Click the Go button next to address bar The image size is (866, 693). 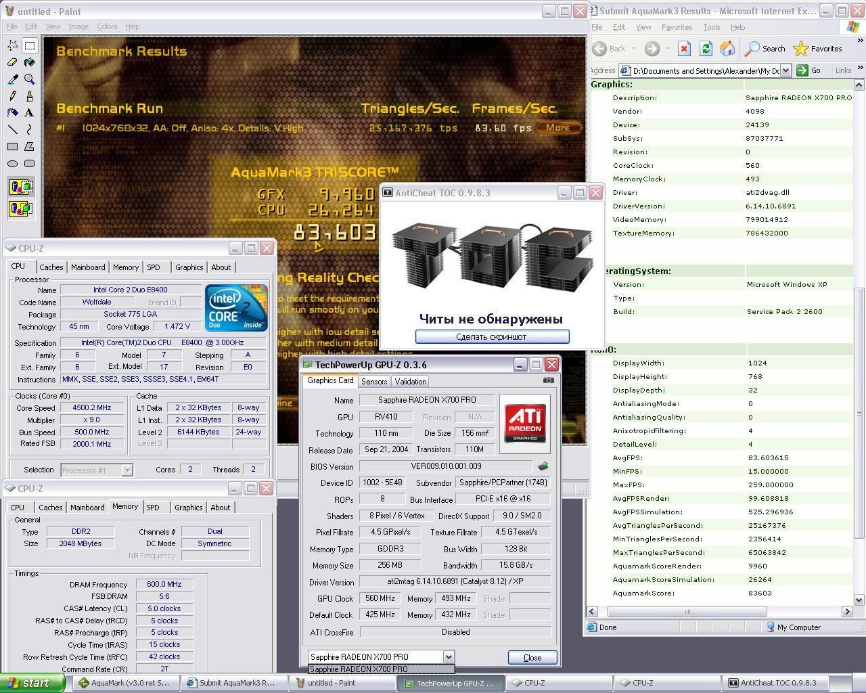[808, 70]
